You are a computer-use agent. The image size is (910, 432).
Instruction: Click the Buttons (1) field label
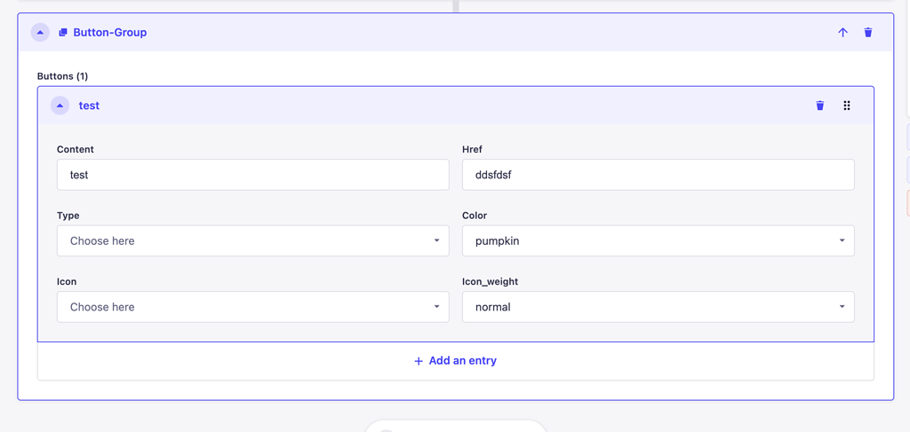pos(63,76)
